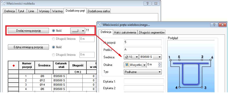Open the bar shape dropdown beside Ilość
The image size is (228, 93).
(78, 31)
